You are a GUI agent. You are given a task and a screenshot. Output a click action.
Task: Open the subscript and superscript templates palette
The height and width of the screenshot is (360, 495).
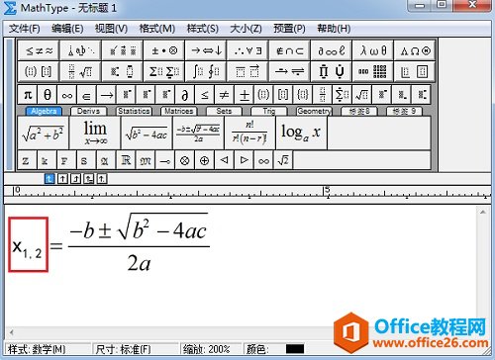[123, 71]
